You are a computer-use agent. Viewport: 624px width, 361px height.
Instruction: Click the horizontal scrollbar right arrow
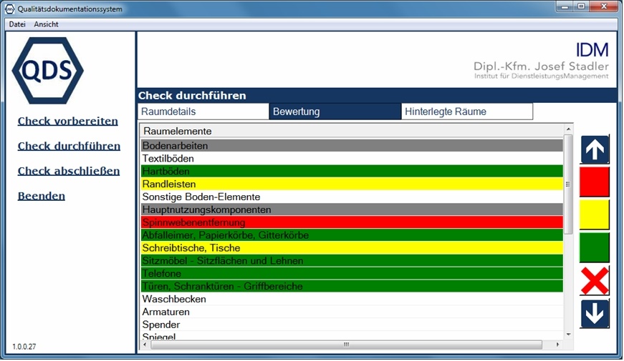coord(558,344)
